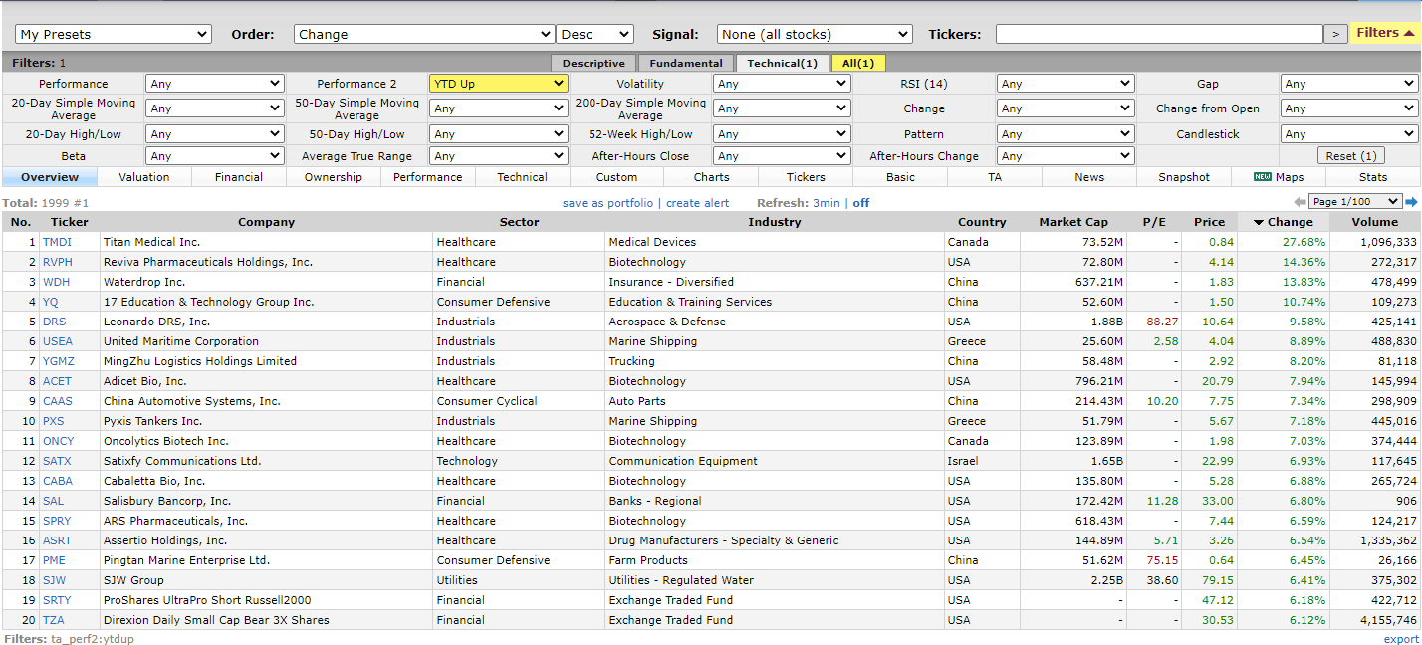Open the My Presets dropdown
This screenshot has width=1422, height=645.
click(x=114, y=34)
